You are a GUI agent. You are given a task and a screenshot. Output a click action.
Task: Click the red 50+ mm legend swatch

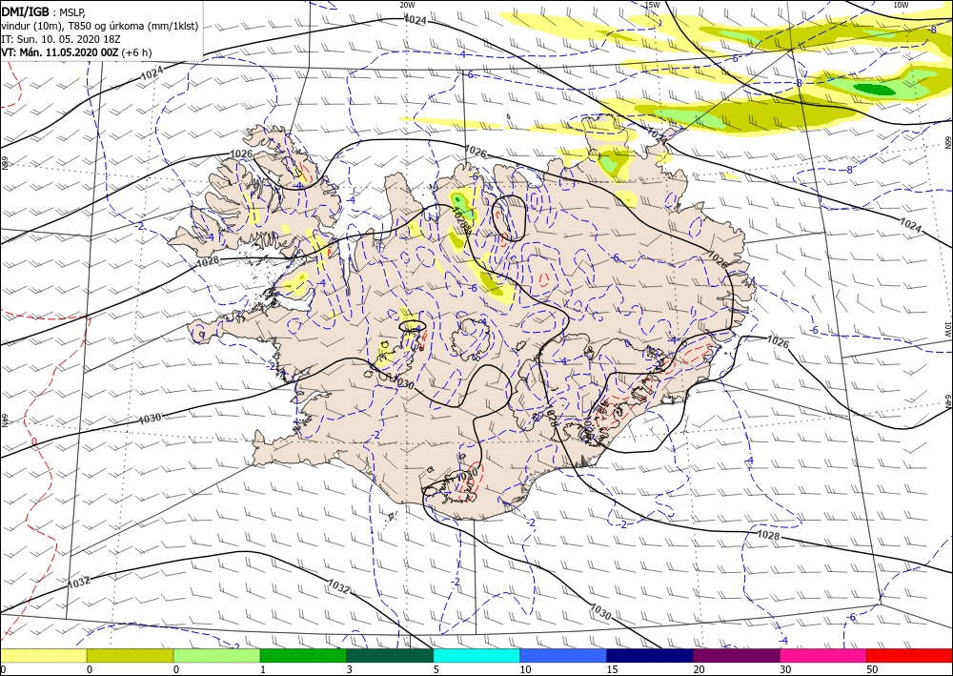coord(909,655)
